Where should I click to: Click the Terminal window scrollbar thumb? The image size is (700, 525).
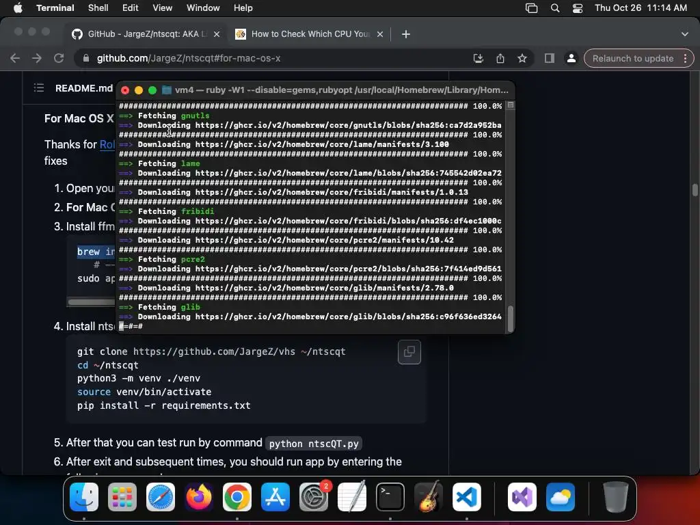coord(510,319)
